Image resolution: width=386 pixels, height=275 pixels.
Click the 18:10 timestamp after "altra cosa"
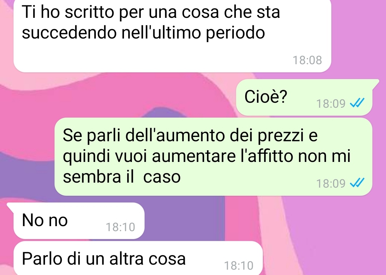tap(238, 266)
